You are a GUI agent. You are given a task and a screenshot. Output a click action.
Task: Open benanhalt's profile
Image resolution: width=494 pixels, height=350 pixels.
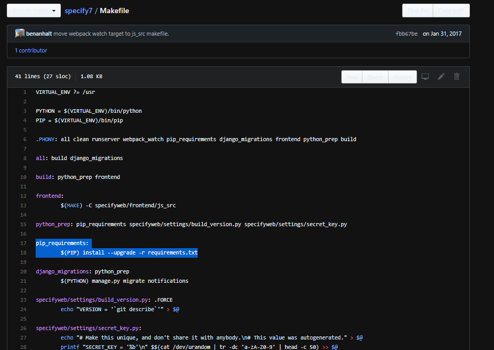pos(40,33)
